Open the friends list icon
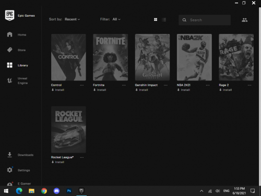Image resolution: width=261 pixels, height=196 pixels. (244, 20)
